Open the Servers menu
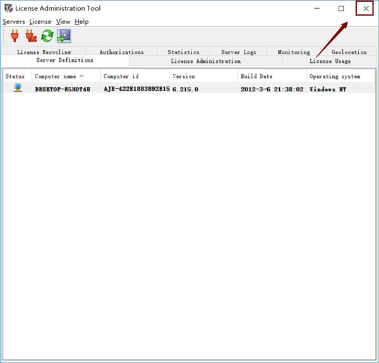The image size is (379, 363). tap(14, 21)
